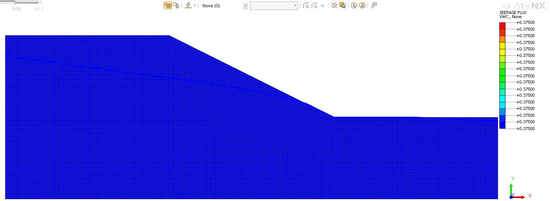Expand the snap filter dropdown arrow

tap(194, 6)
